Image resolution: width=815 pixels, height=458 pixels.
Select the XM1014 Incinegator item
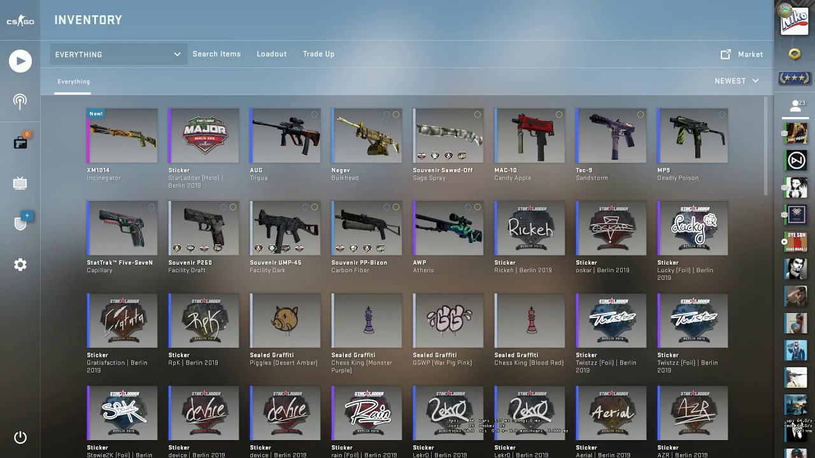[x=122, y=135]
